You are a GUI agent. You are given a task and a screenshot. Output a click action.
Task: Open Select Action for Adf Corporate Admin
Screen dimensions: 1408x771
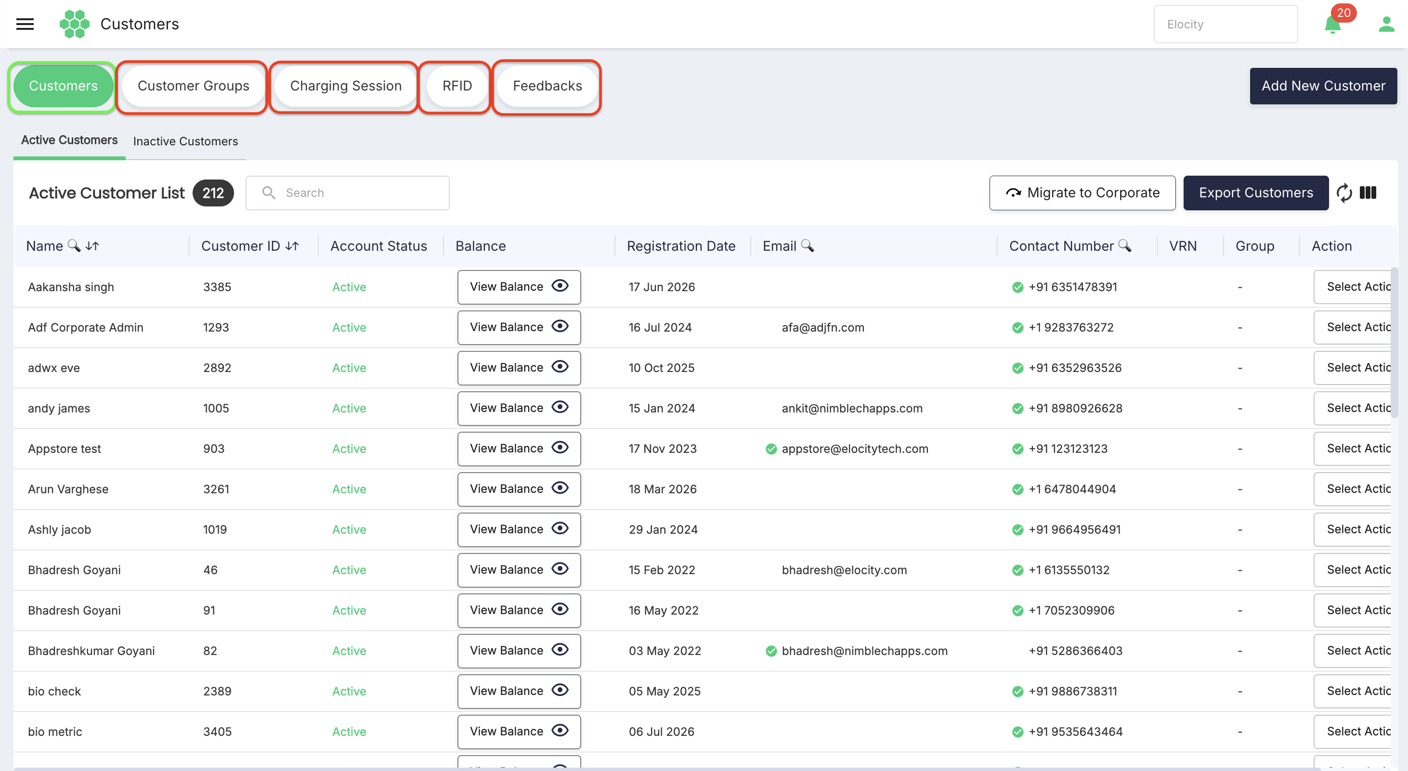click(x=1352, y=327)
